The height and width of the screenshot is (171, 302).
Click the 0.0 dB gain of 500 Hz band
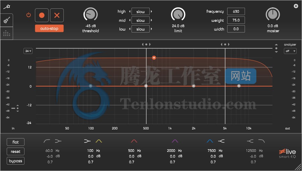pyautogui.click(x=132, y=156)
